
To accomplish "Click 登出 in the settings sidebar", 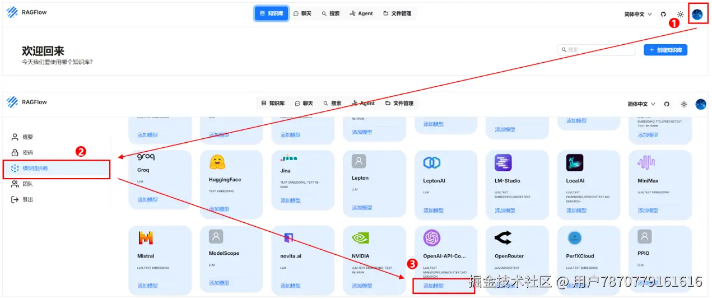I will click(56, 199).
